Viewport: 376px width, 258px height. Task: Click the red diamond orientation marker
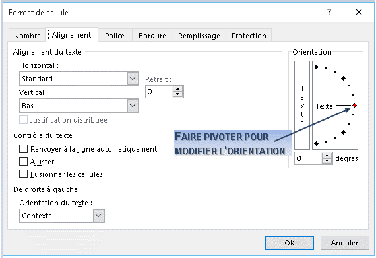[354, 106]
